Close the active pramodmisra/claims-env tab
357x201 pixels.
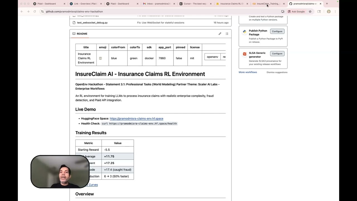point(320,4)
